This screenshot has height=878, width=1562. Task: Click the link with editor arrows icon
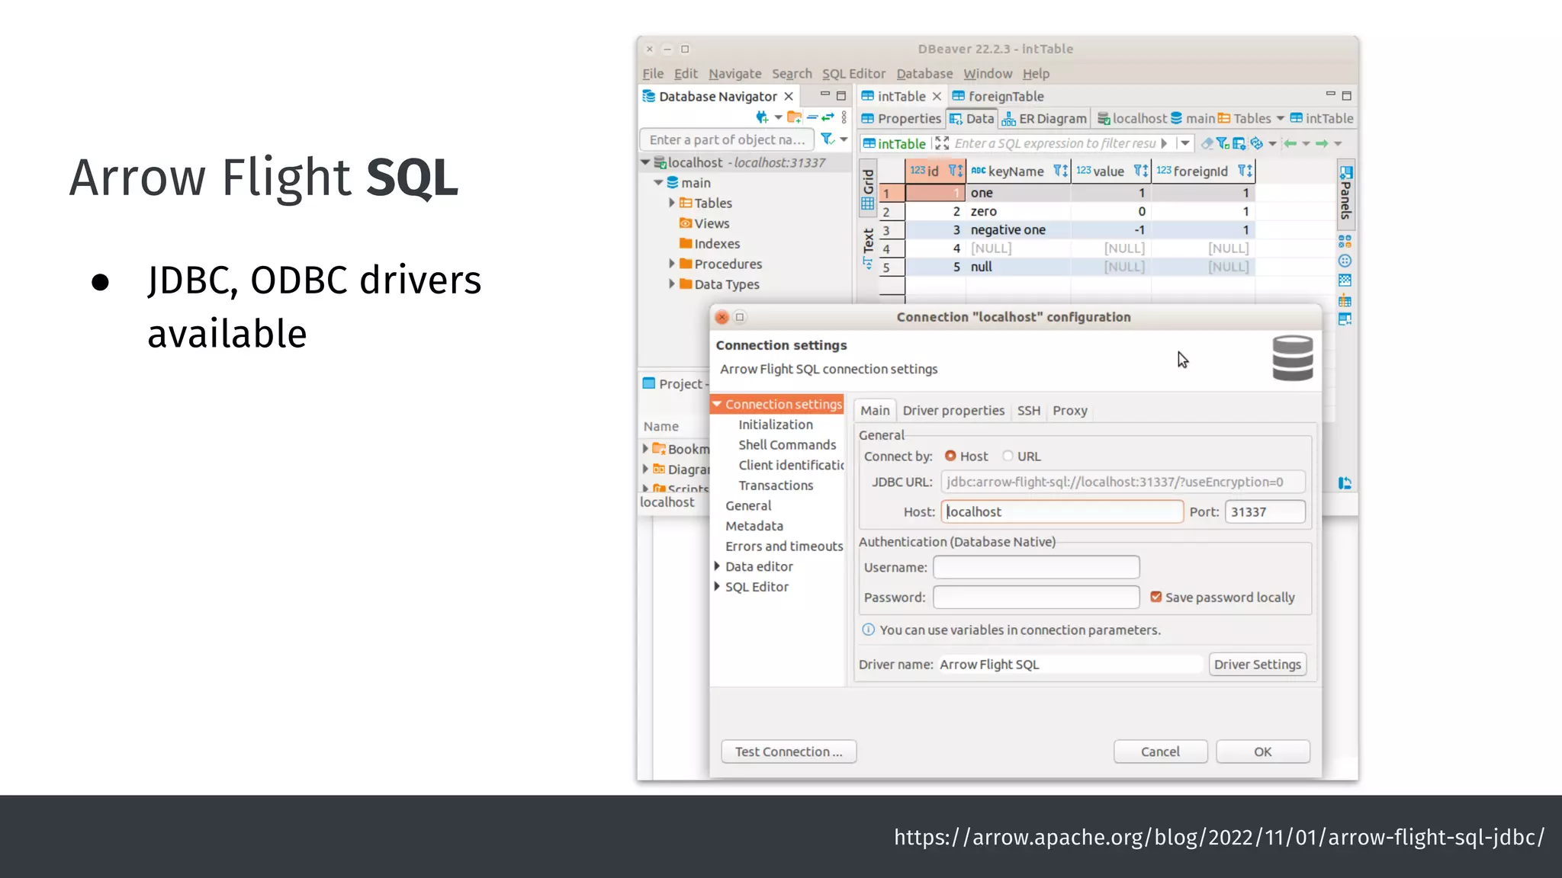[828, 117]
